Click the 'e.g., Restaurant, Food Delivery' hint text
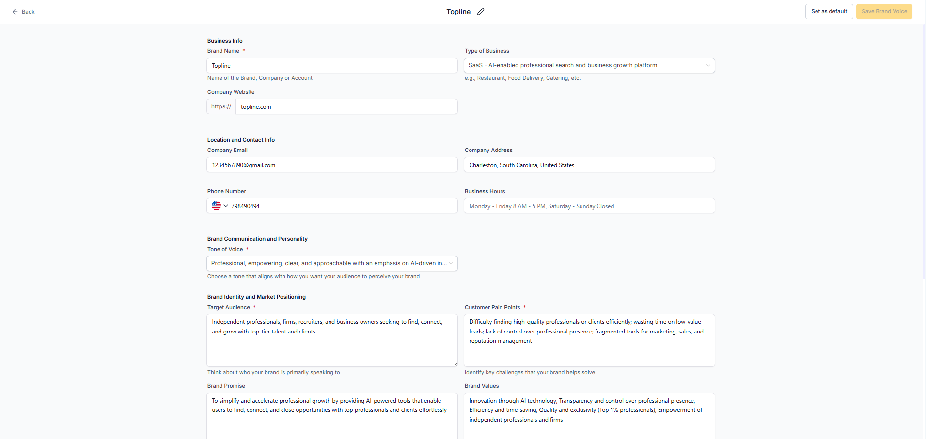The height and width of the screenshot is (439, 926). tap(522, 78)
